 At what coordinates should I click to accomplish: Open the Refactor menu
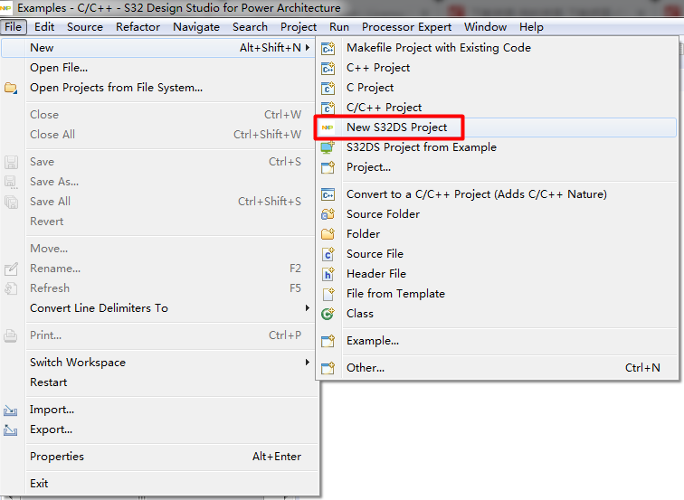(x=138, y=27)
